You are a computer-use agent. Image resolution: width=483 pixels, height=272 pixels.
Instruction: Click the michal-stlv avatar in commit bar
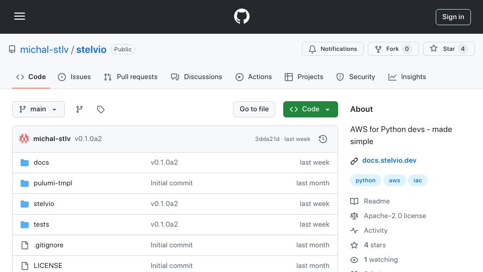click(24, 139)
